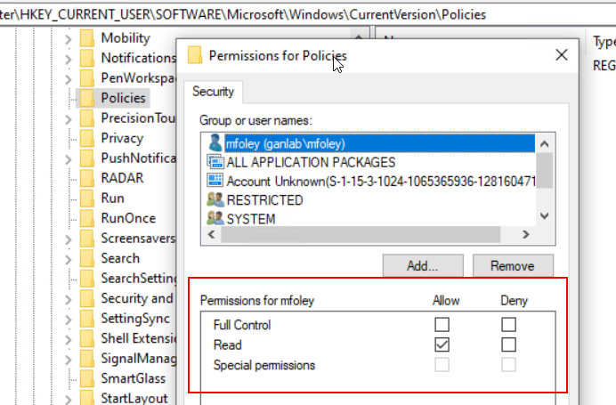Click the Remove button
The width and height of the screenshot is (616, 405).
click(x=512, y=265)
